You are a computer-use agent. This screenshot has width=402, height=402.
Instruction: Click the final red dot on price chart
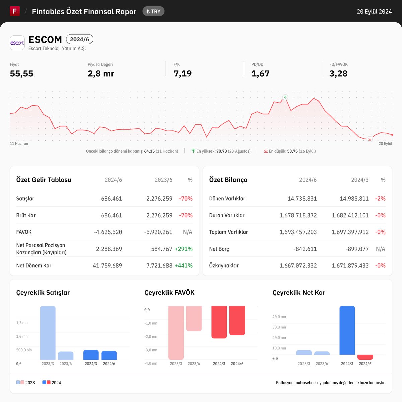tap(392, 135)
